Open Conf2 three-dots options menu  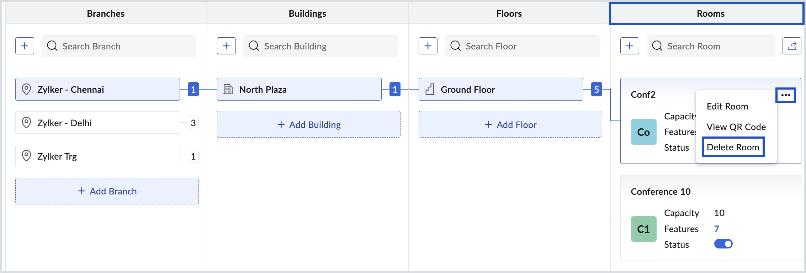pos(785,95)
